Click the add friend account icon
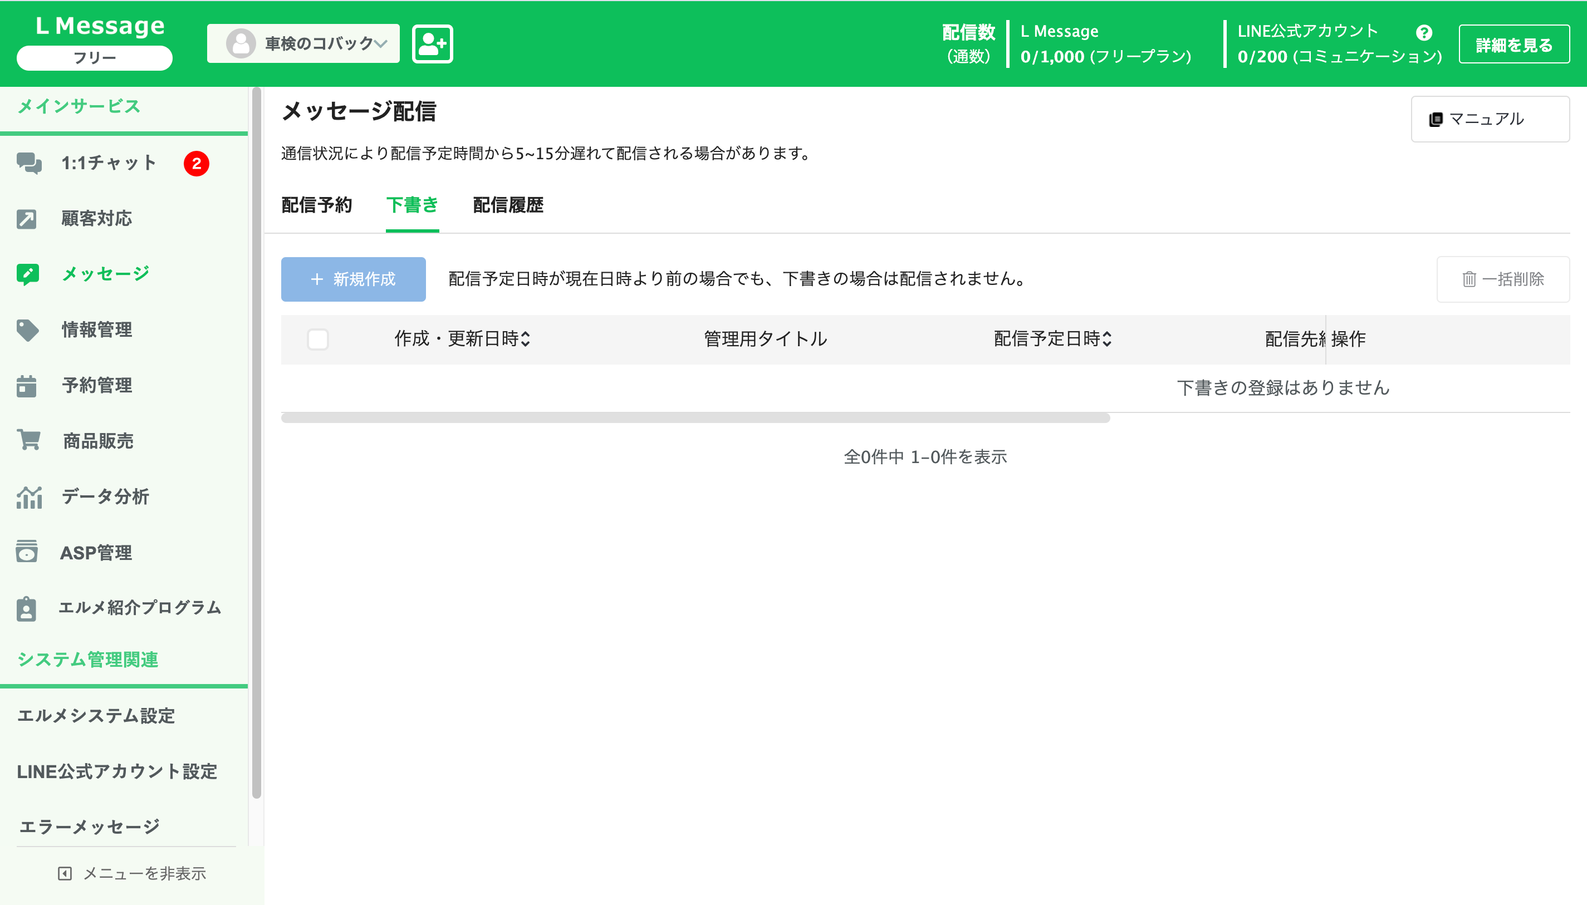1587x905 pixels. pos(432,43)
